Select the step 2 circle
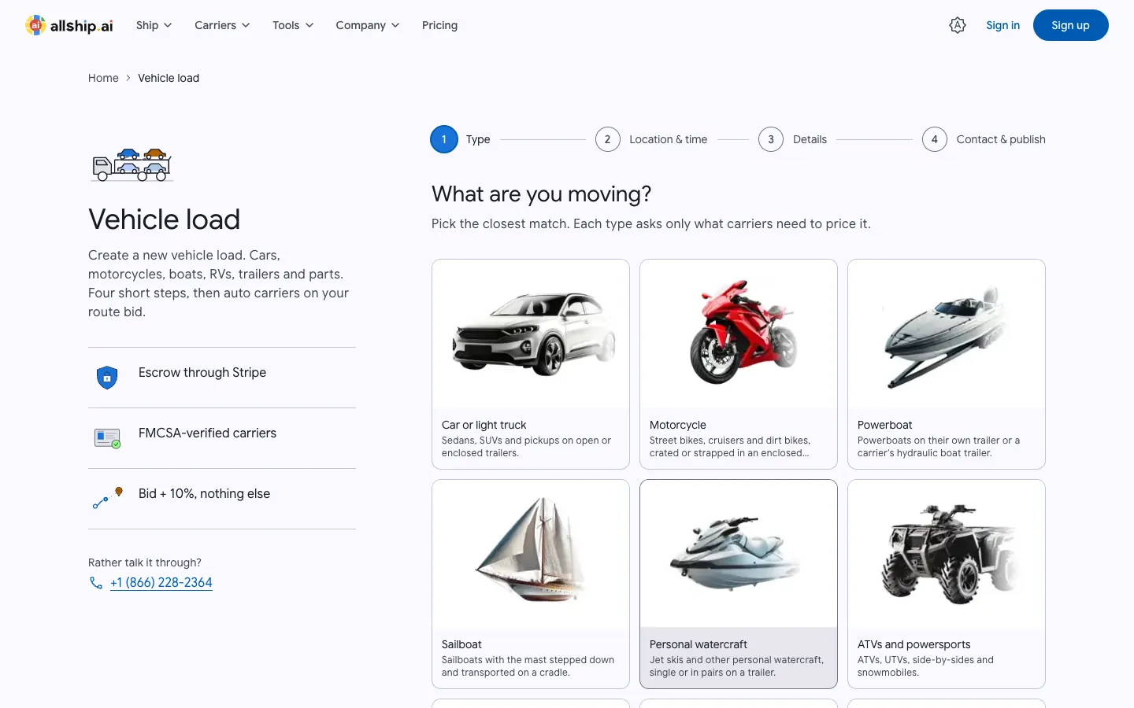1134x708 pixels. (x=607, y=139)
